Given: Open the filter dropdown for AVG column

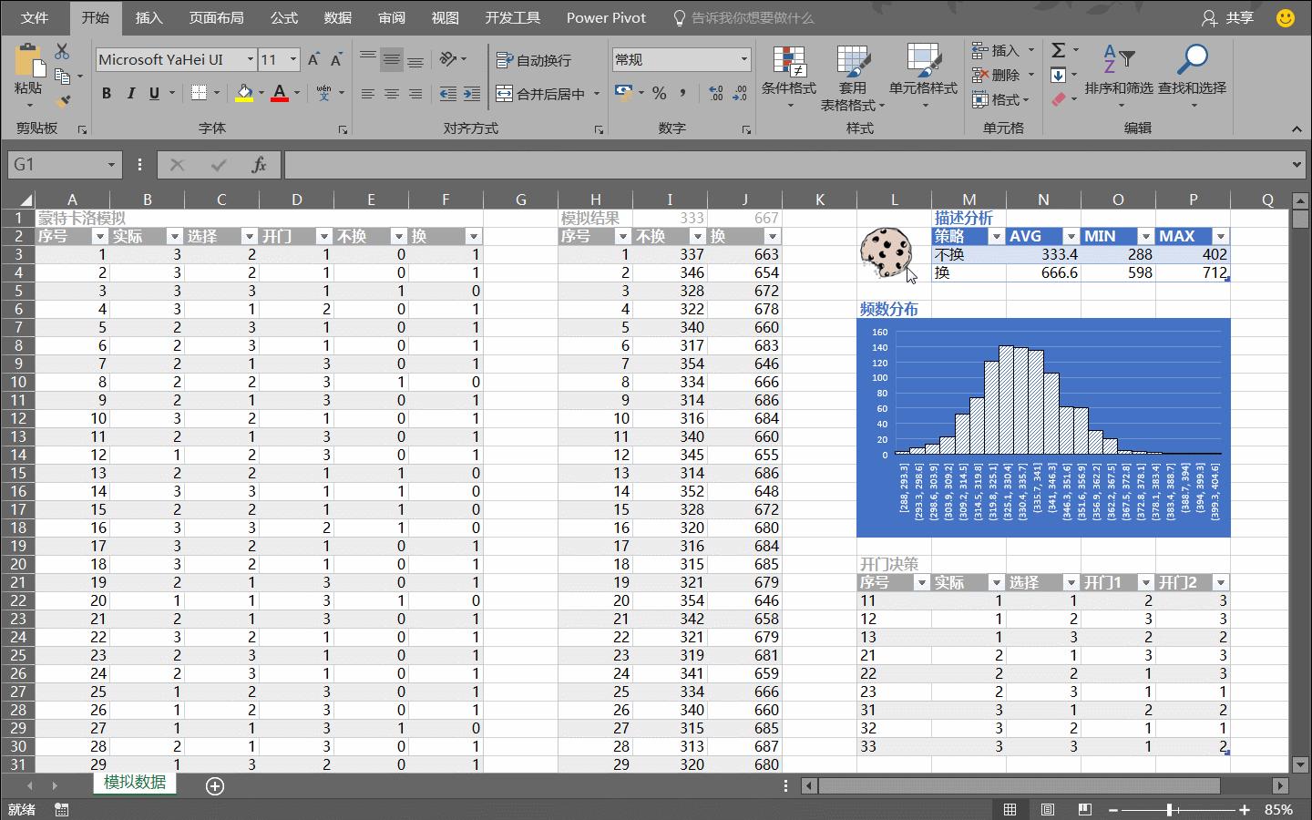Looking at the screenshot, I should coord(1071,237).
